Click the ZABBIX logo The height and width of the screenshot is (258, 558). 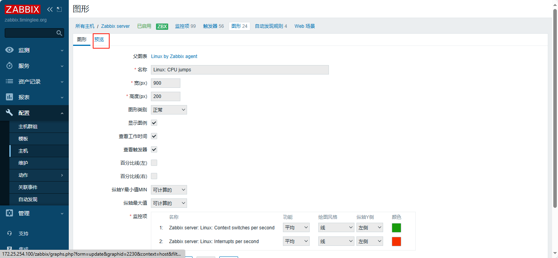[x=23, y=9]
